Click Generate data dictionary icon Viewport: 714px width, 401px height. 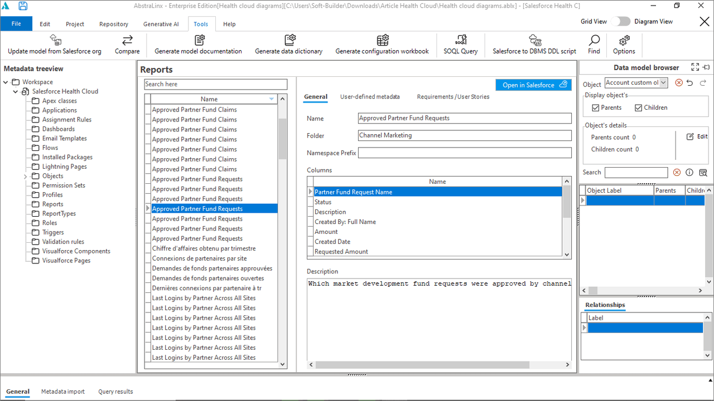[x=289, y=40]
